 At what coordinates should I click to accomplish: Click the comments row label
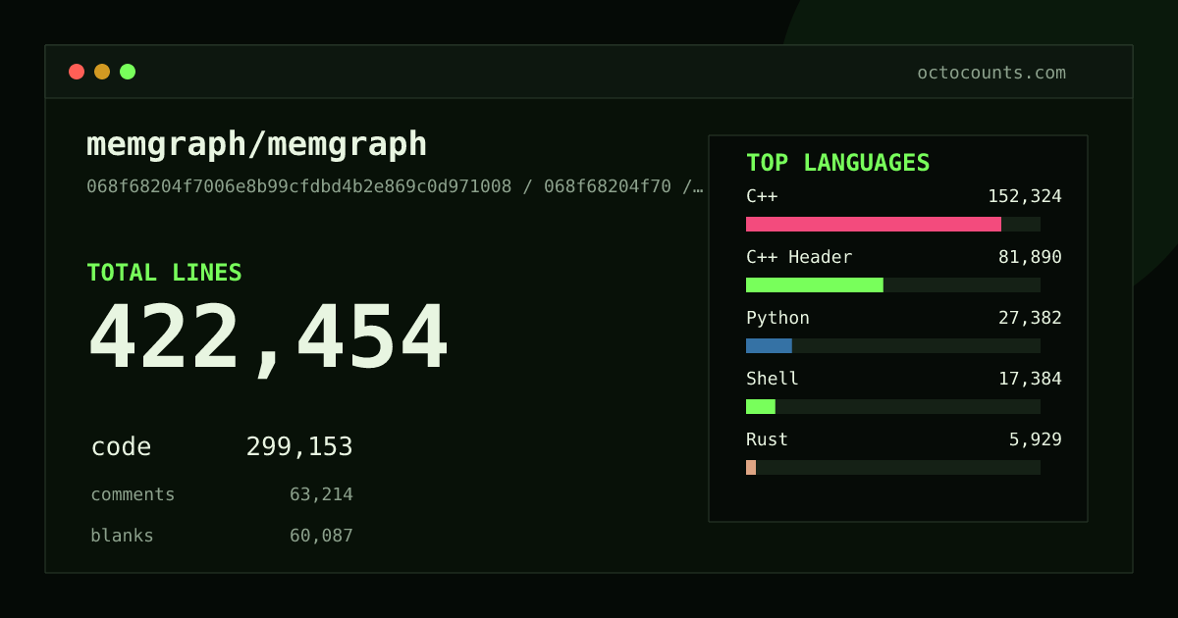point(133,494)
